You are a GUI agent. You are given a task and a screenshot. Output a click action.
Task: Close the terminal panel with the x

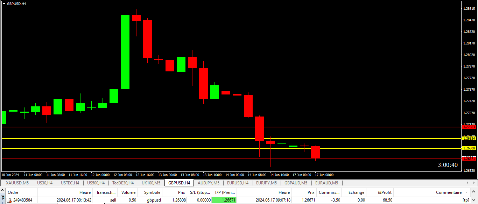point(2,190)
